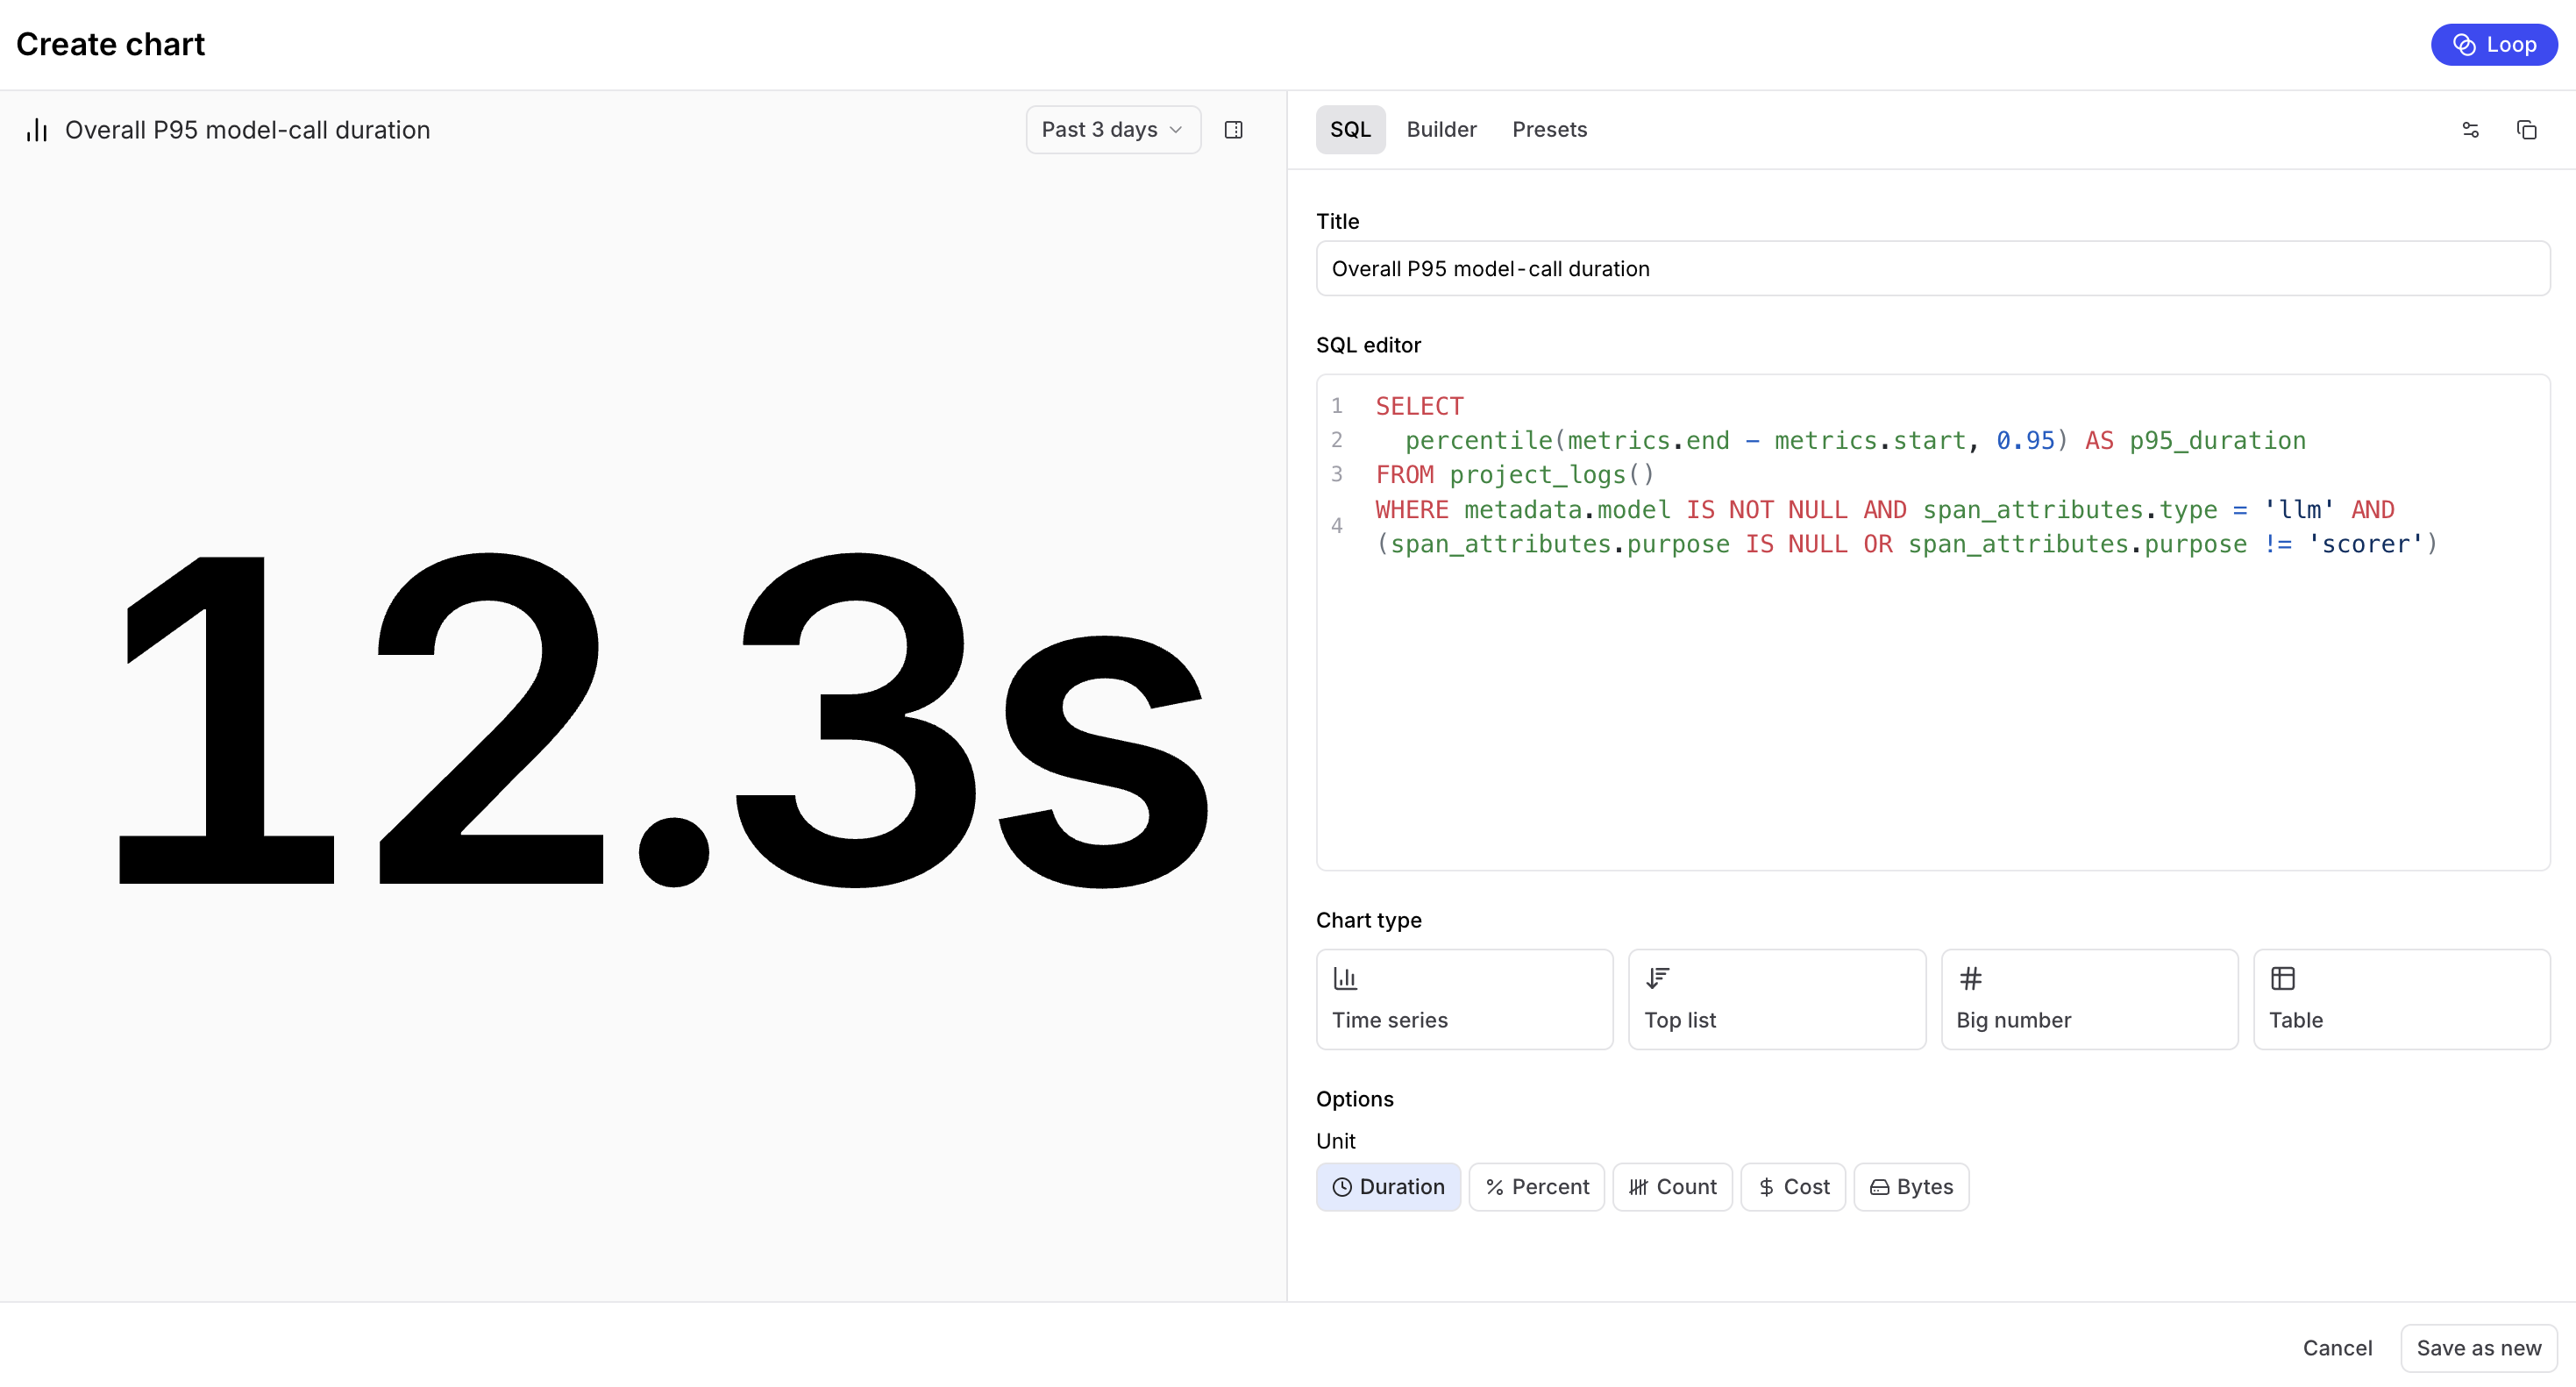Click the 'Create chart' heading
The height and width of the screenshot is (1387, 2576).
[110, 44]
